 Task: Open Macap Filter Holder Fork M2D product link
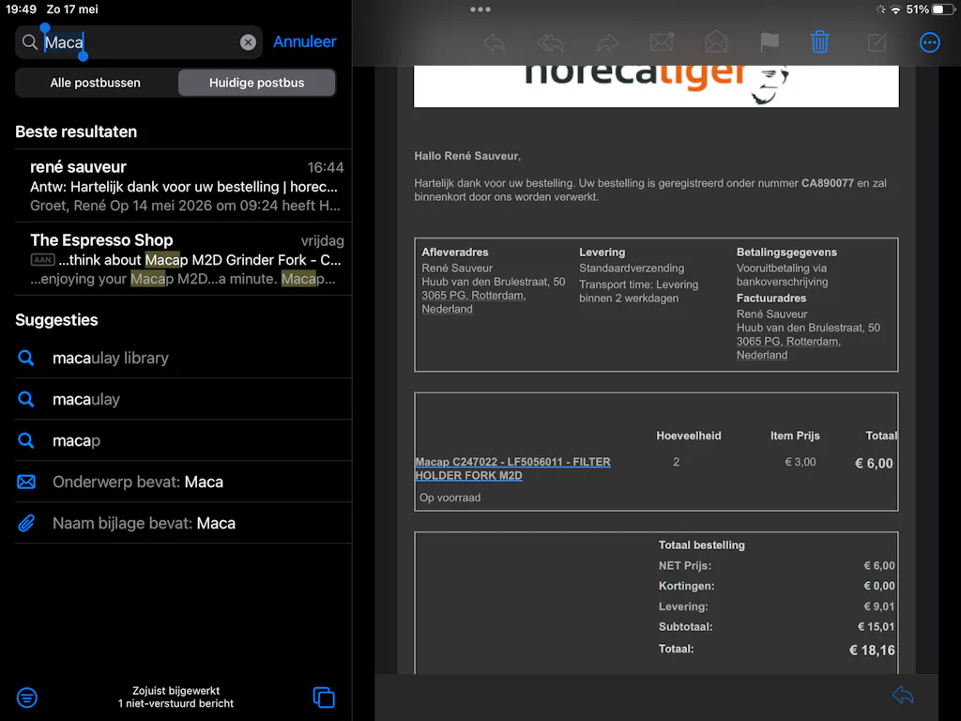(512, 468)
